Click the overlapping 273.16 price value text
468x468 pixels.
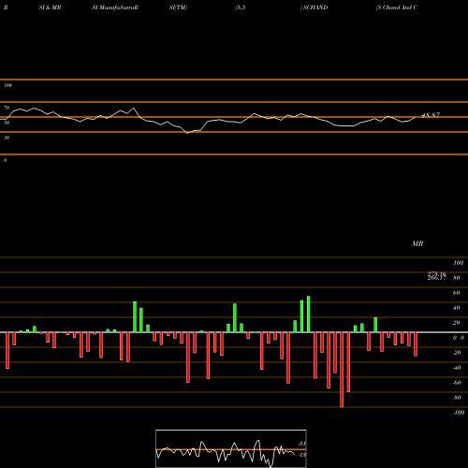pyautogui.click(x=436, y=274)
